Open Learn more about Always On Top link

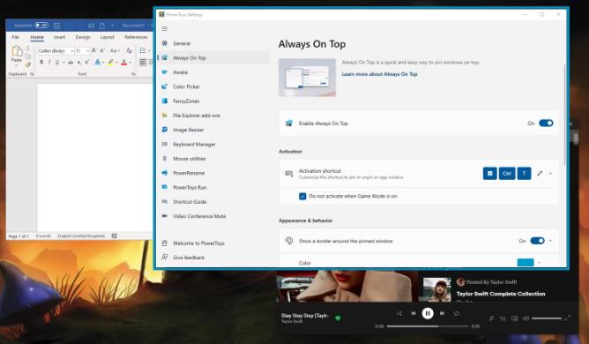[x=379, y=74]
